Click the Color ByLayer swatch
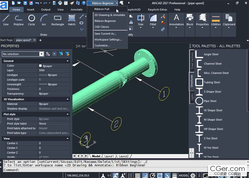The width and height of the screenshot is (249, 178). click(40, 66)
